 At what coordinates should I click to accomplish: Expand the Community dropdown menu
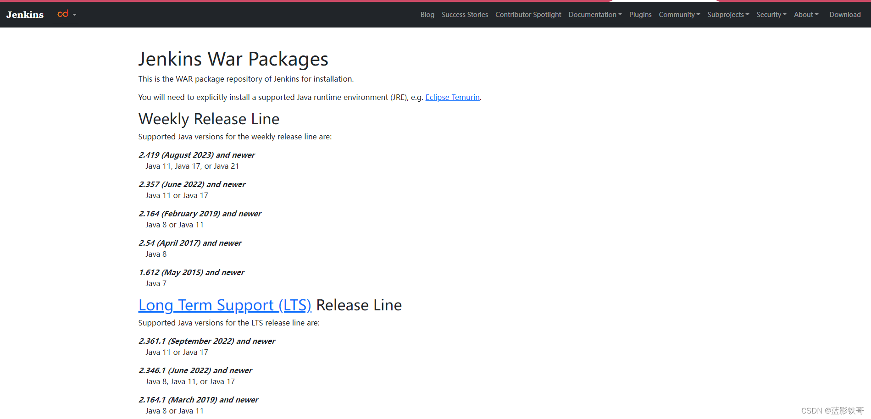679,15
